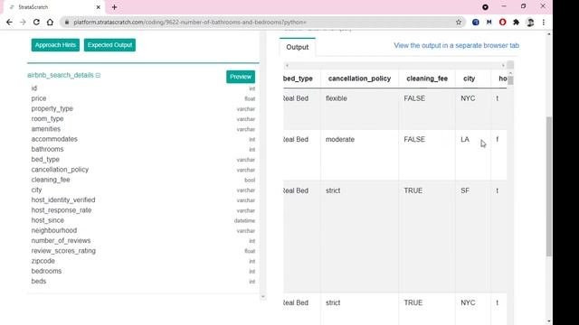Image resolution: width=579 pixels, height=325 pixels.
Task: Open the Extensions puzzle piece icon
Action: pos(517,22)
